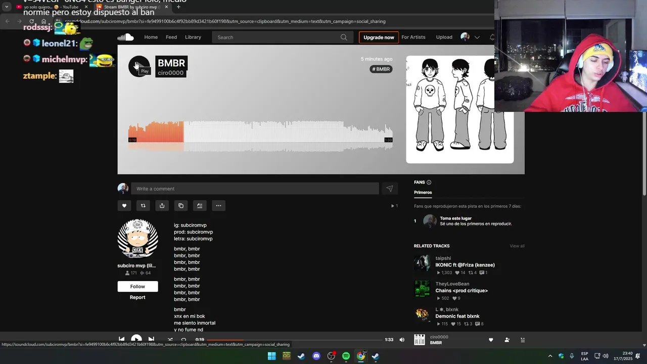Close the Stream BMBR browser tab
Image resolution: width=647 pixels, height=364 pixels.
click(x=167, y=7)
